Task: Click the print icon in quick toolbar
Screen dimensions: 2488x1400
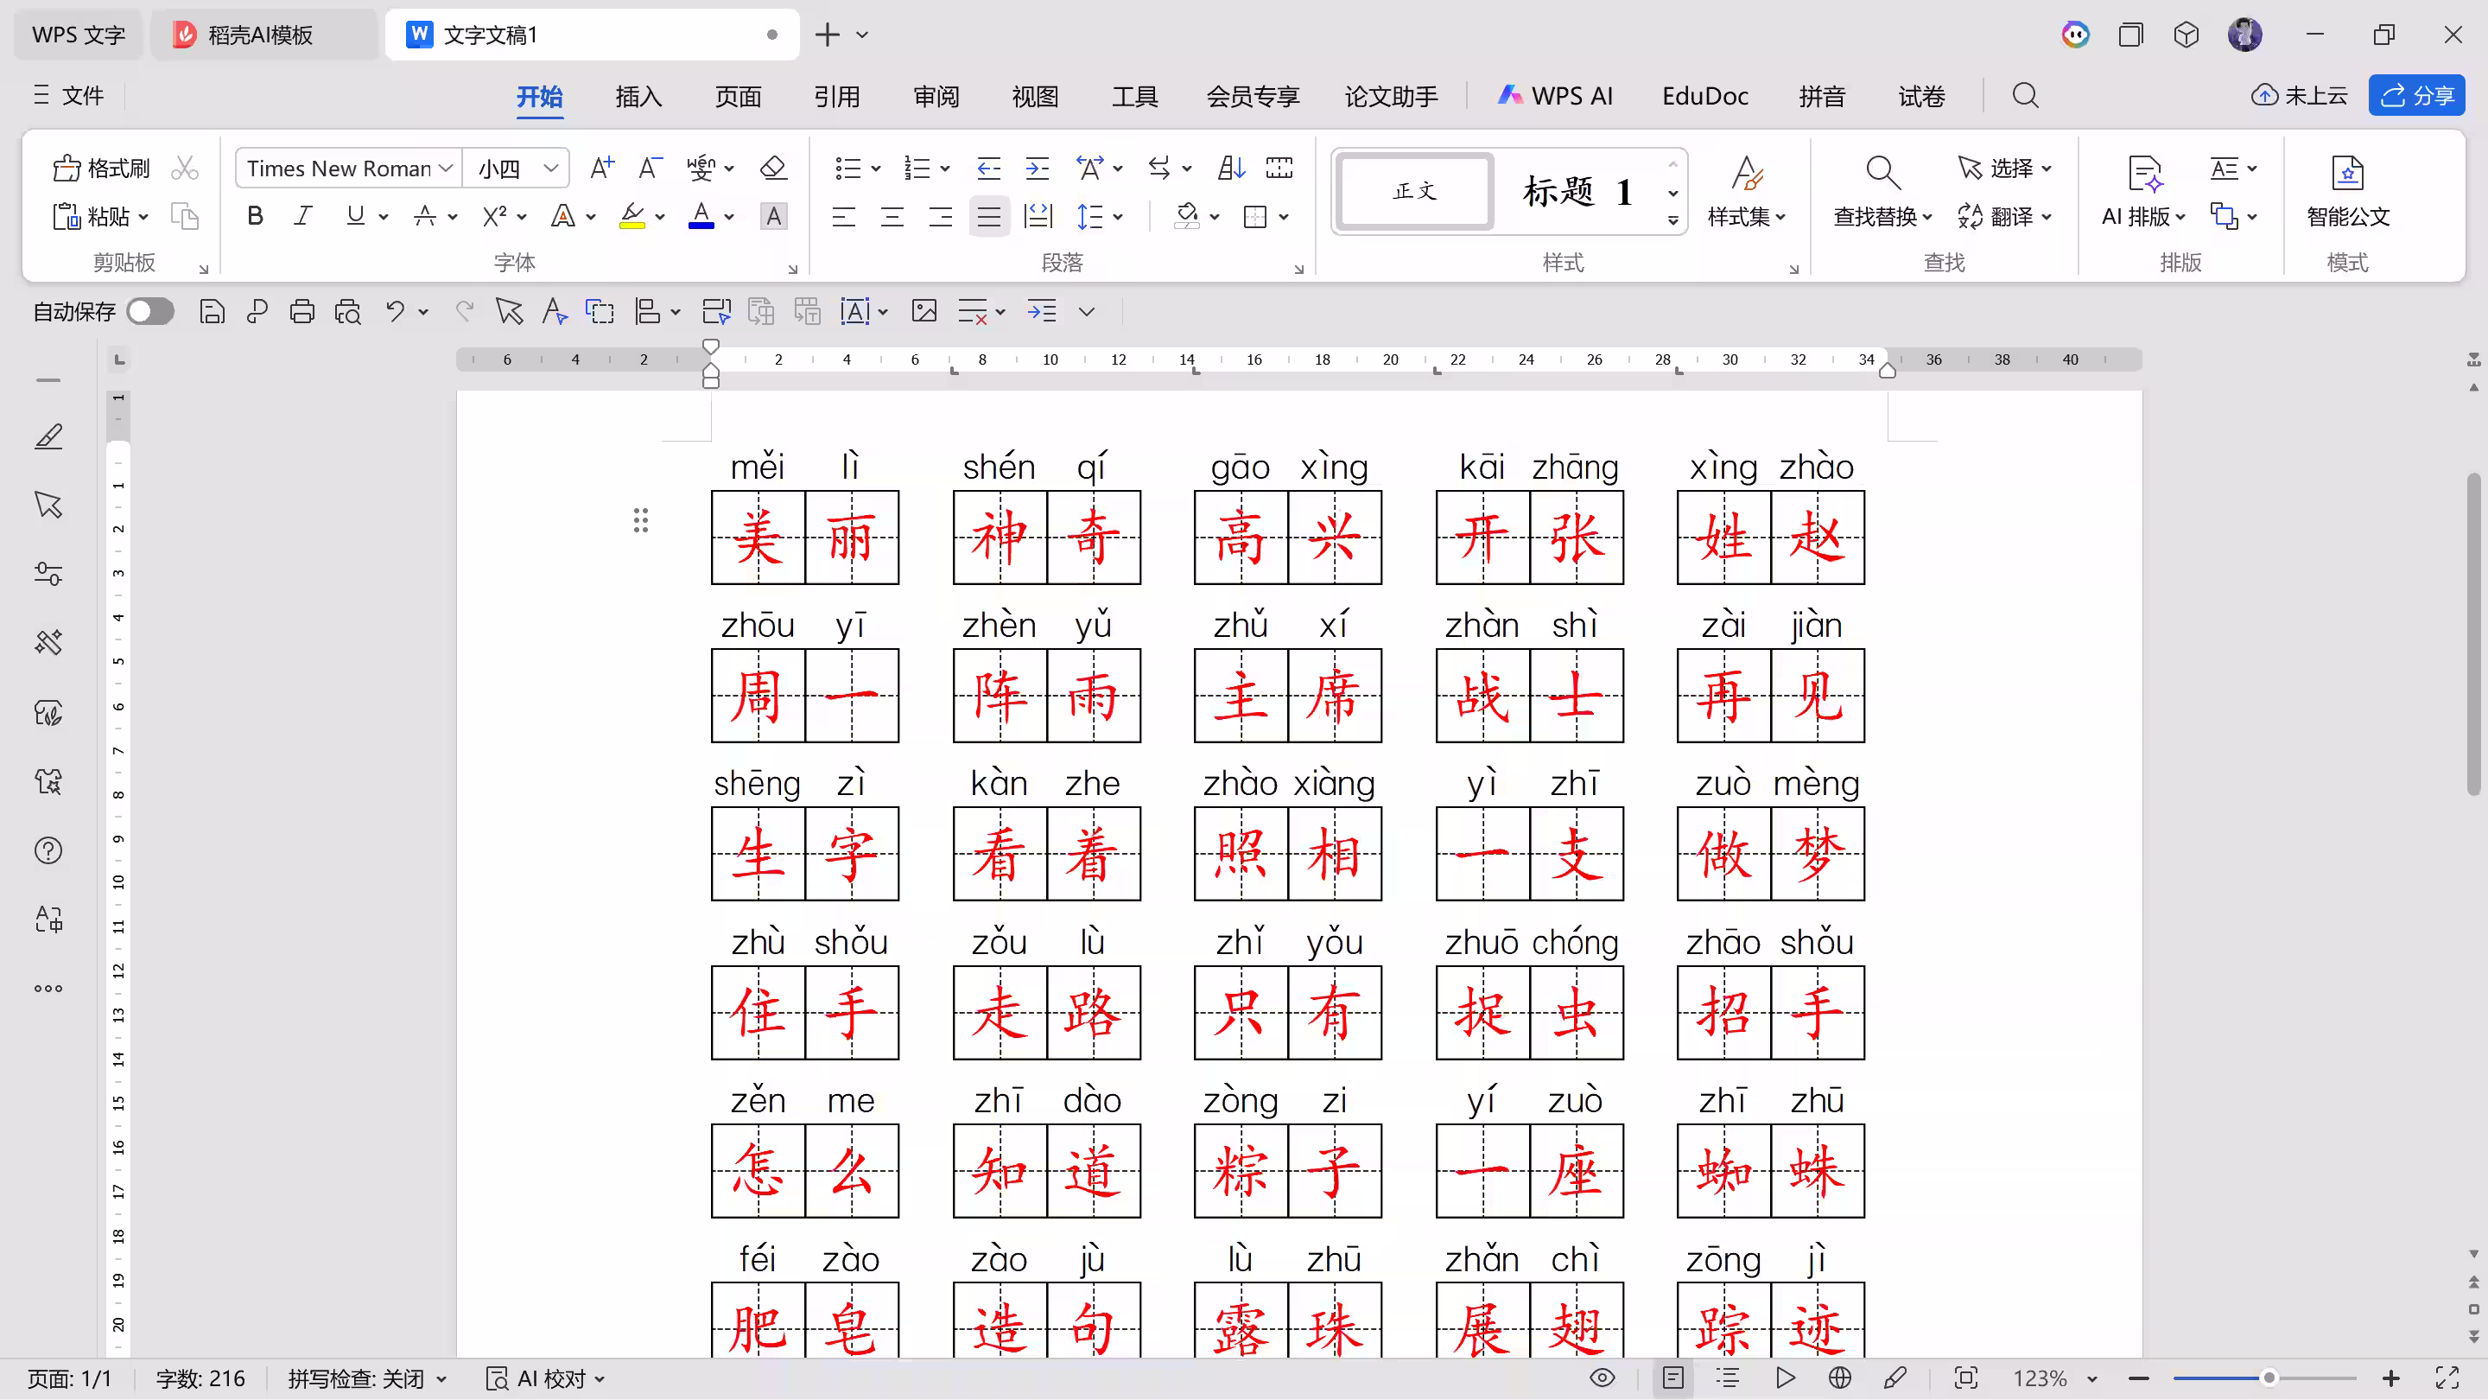Action: coord(301,311)
